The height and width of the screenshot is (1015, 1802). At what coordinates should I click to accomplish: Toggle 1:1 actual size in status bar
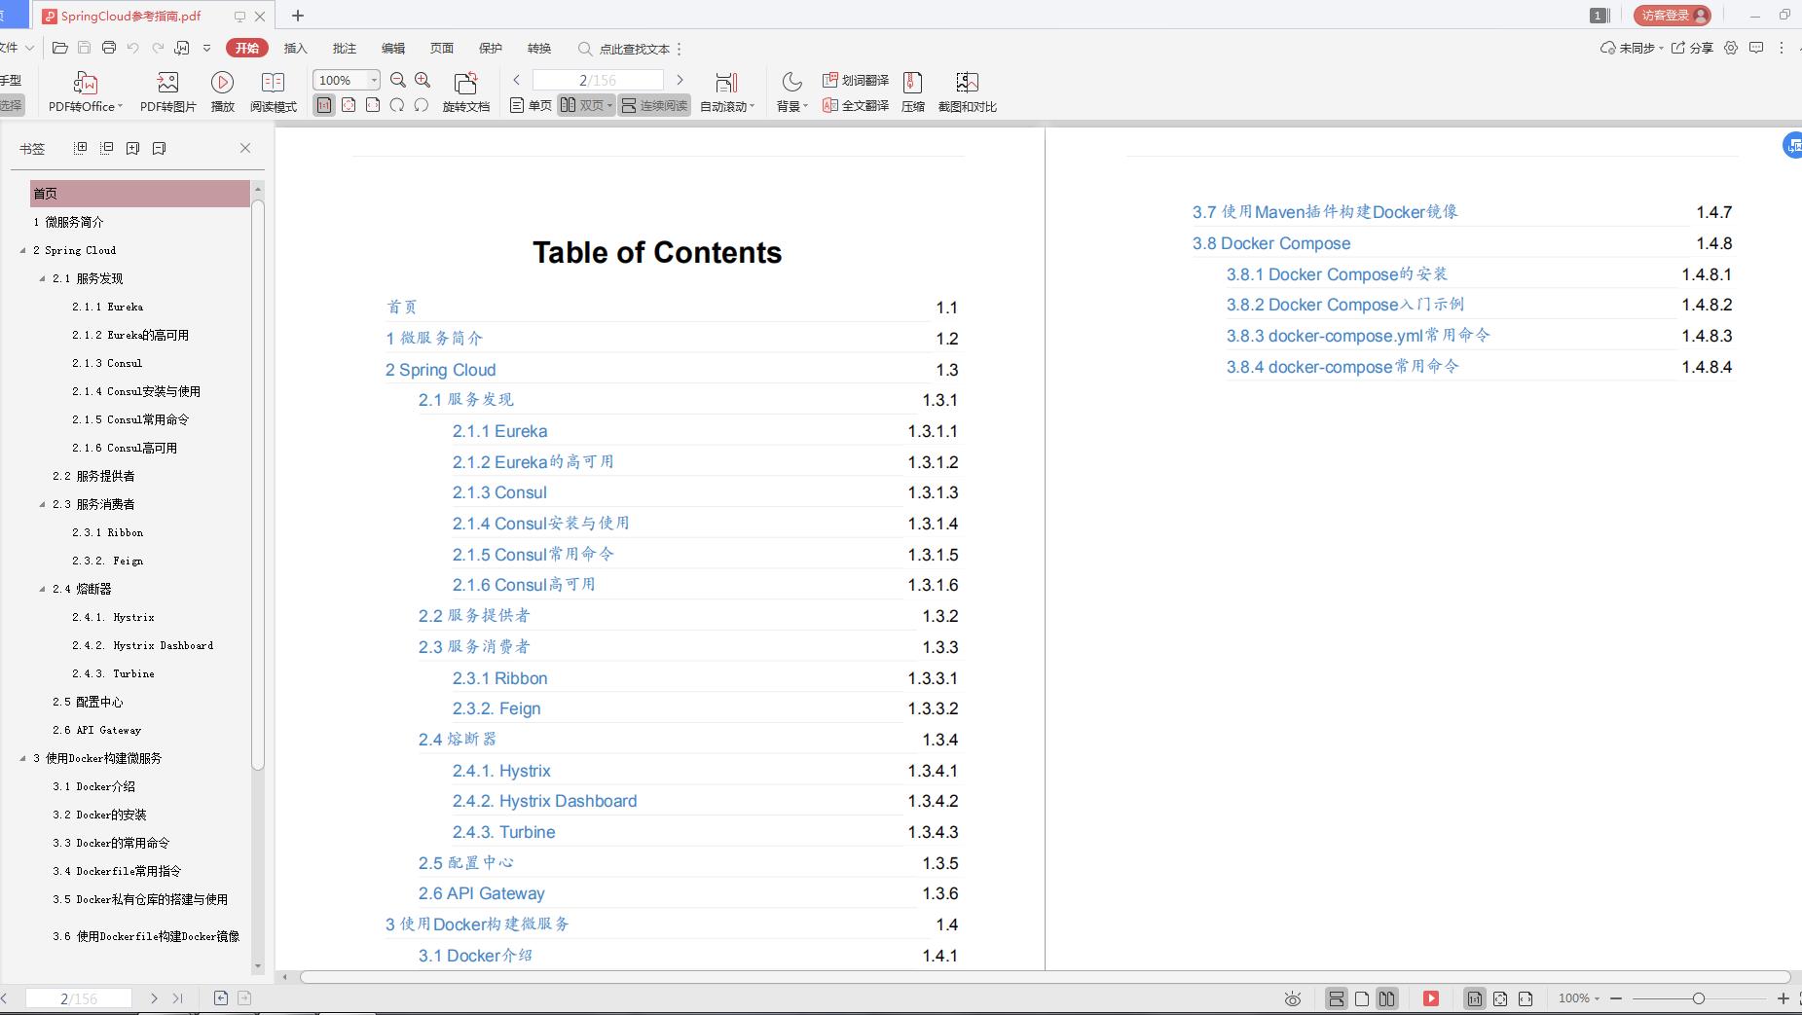click(1475, 998)
